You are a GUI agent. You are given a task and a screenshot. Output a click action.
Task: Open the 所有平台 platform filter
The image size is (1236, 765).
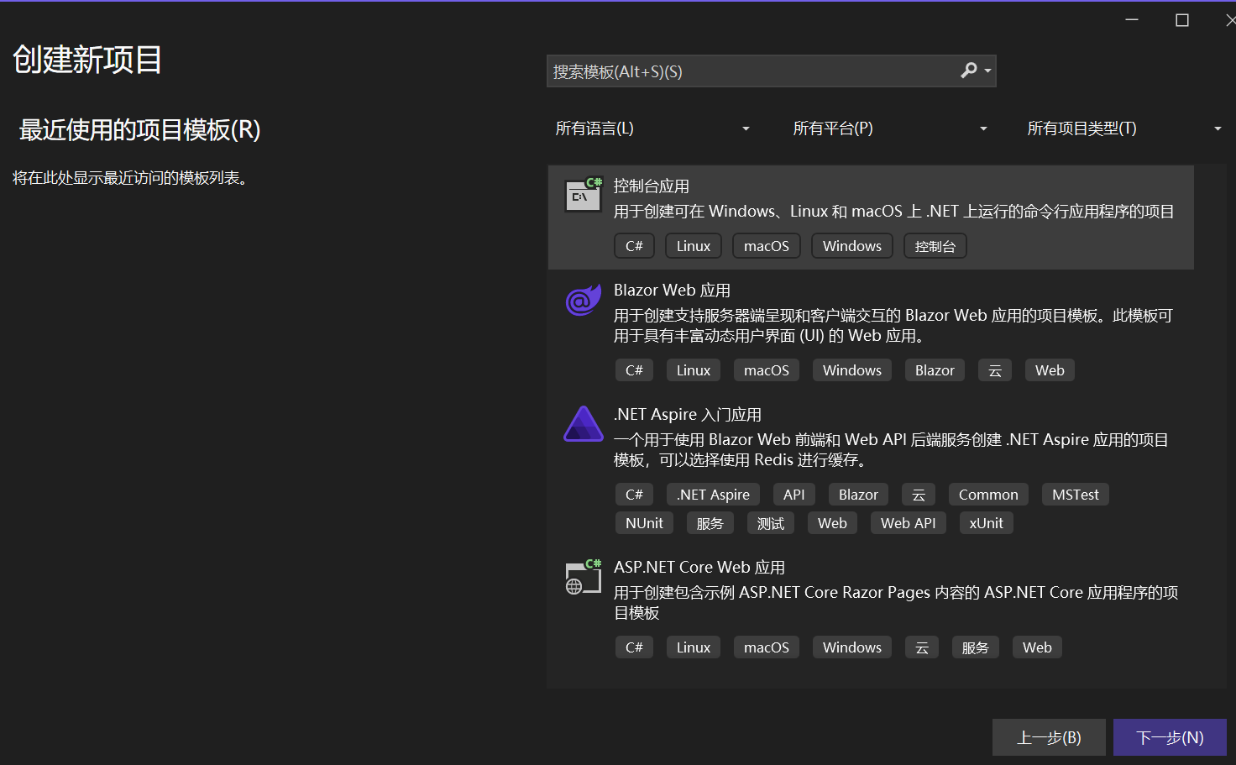point(890,128)
